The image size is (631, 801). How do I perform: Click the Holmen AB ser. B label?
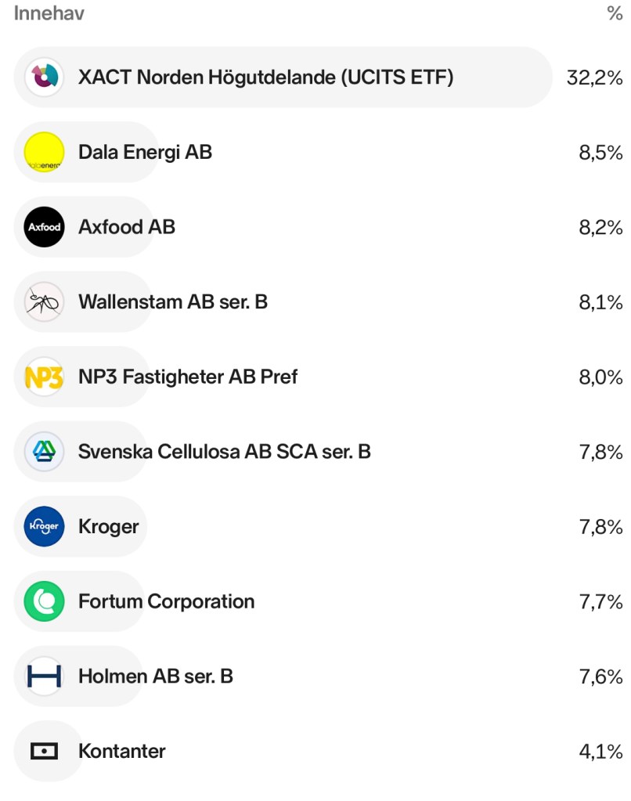(155, 677)
